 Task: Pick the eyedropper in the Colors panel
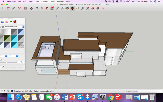3,67
